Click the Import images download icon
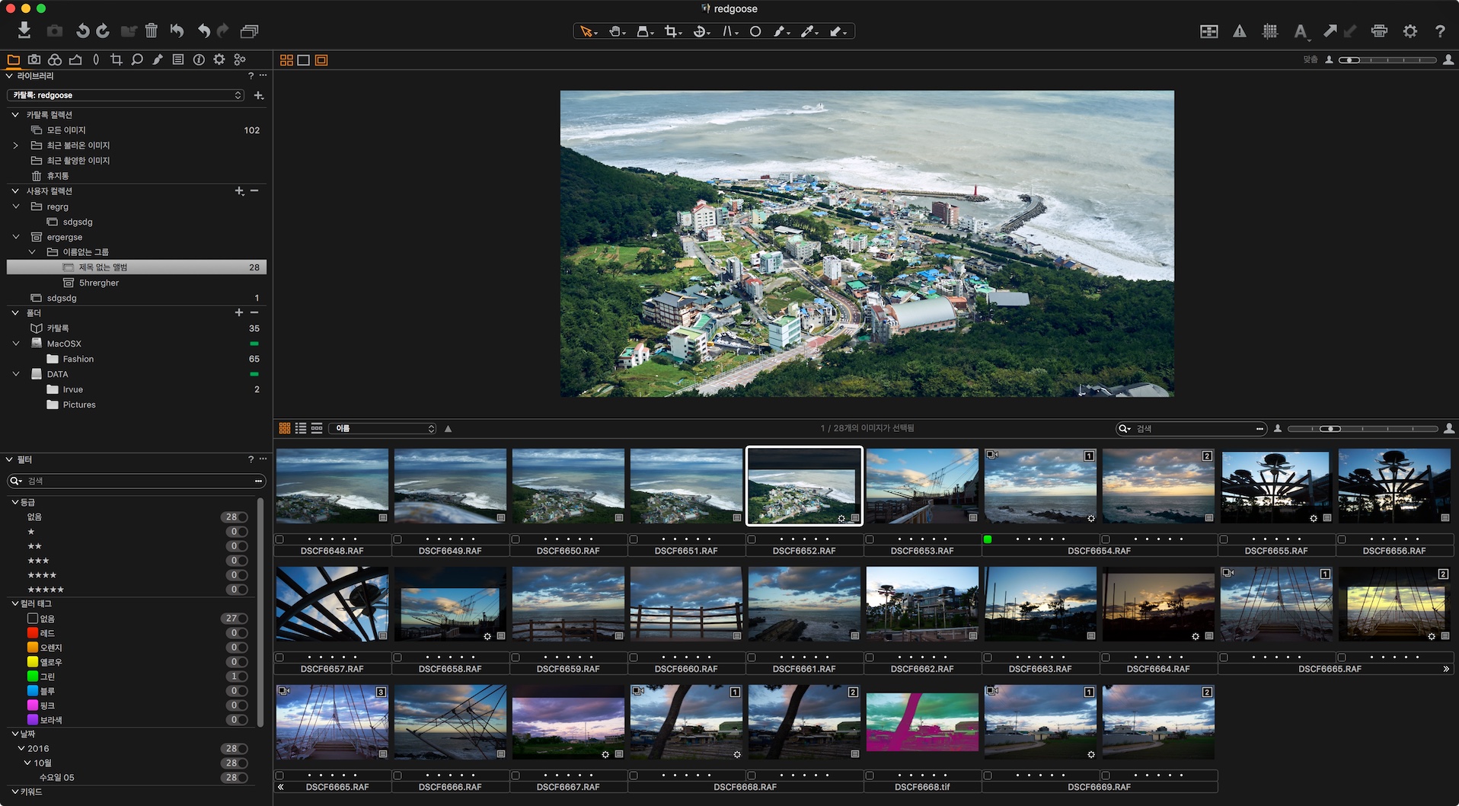This screenshot has width=1459, height=806. [x=24, y=30]
